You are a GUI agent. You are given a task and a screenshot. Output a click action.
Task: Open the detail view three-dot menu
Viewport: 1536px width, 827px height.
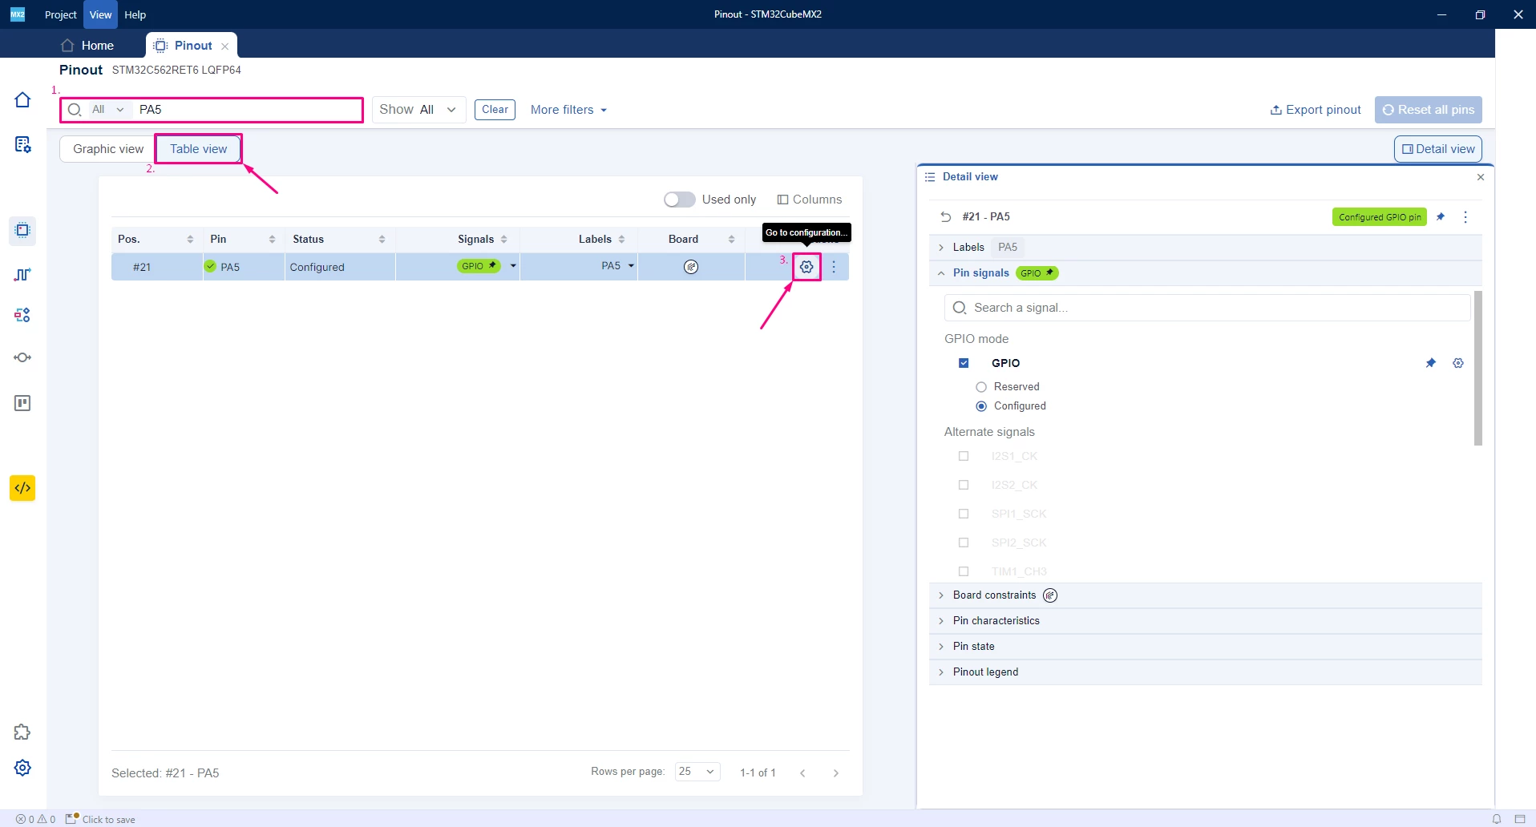coord(1465,217)
